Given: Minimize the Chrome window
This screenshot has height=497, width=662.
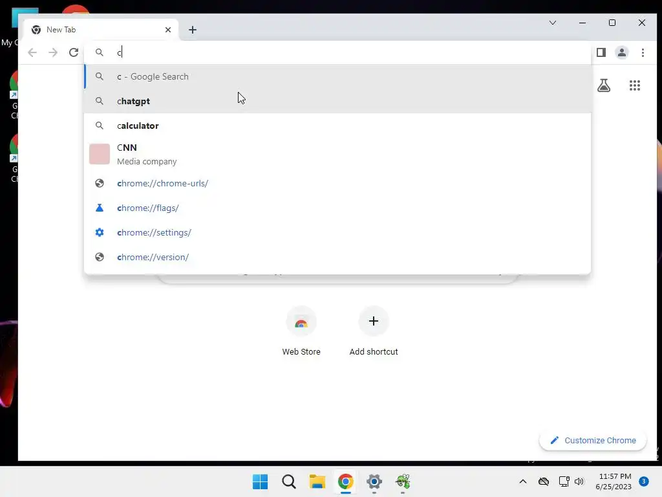Looking at the screenshot, I should click(582, 23).
